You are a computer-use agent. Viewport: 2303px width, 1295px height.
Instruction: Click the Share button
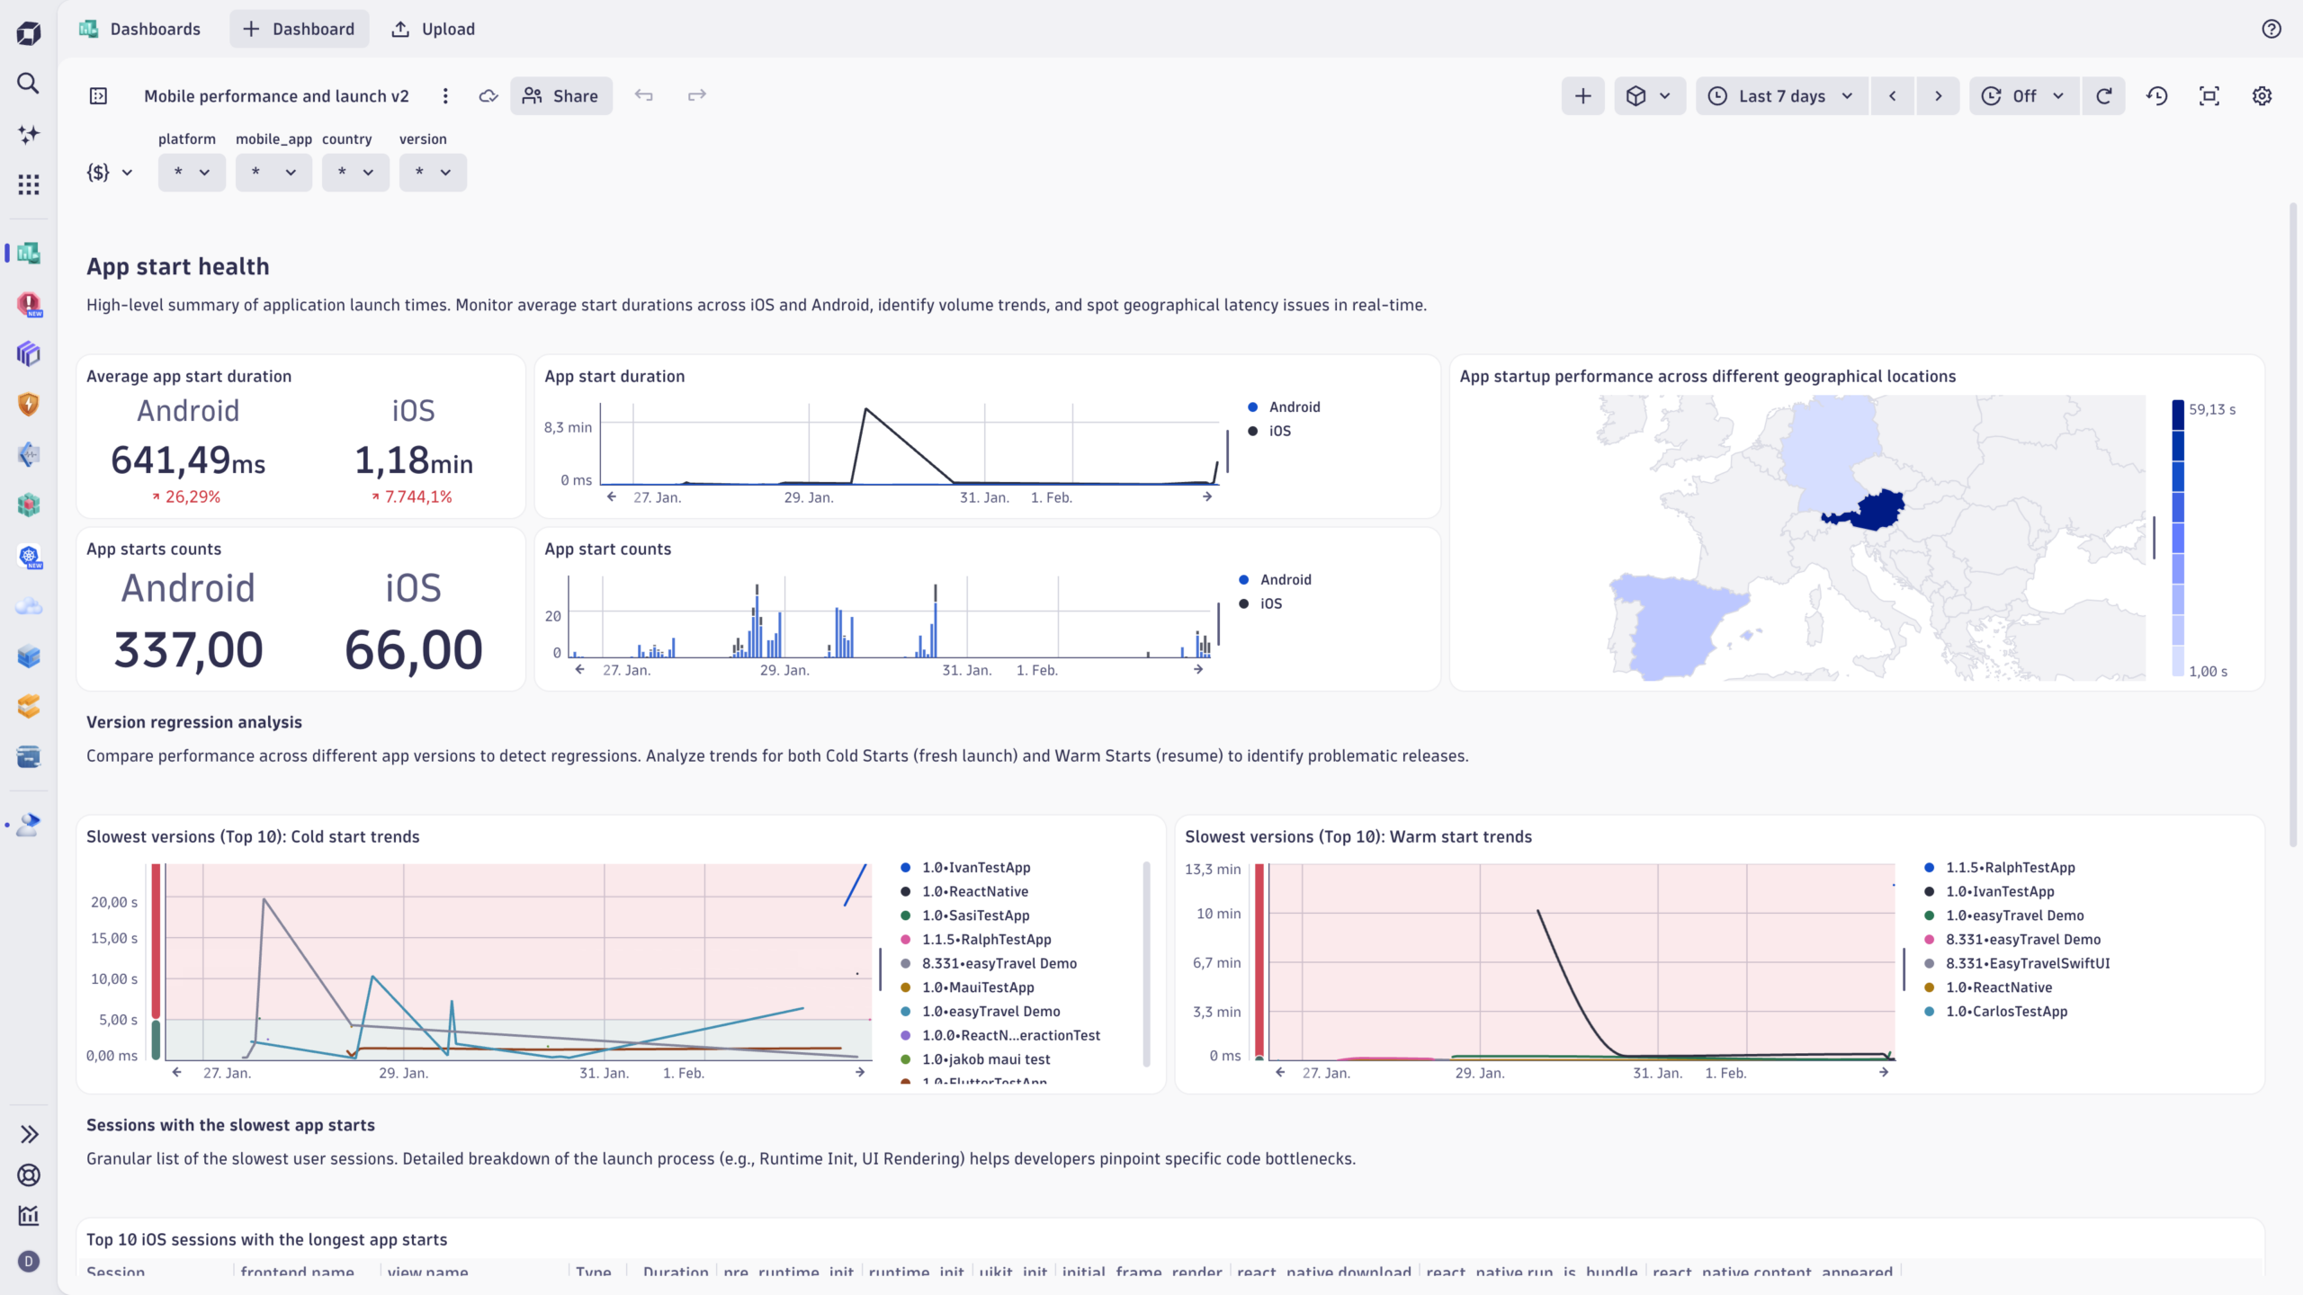(561, 96)
